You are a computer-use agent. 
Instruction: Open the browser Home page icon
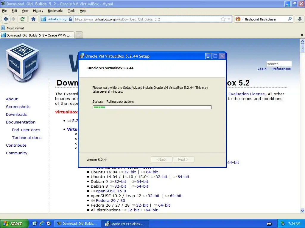click(x=33, y=19)
